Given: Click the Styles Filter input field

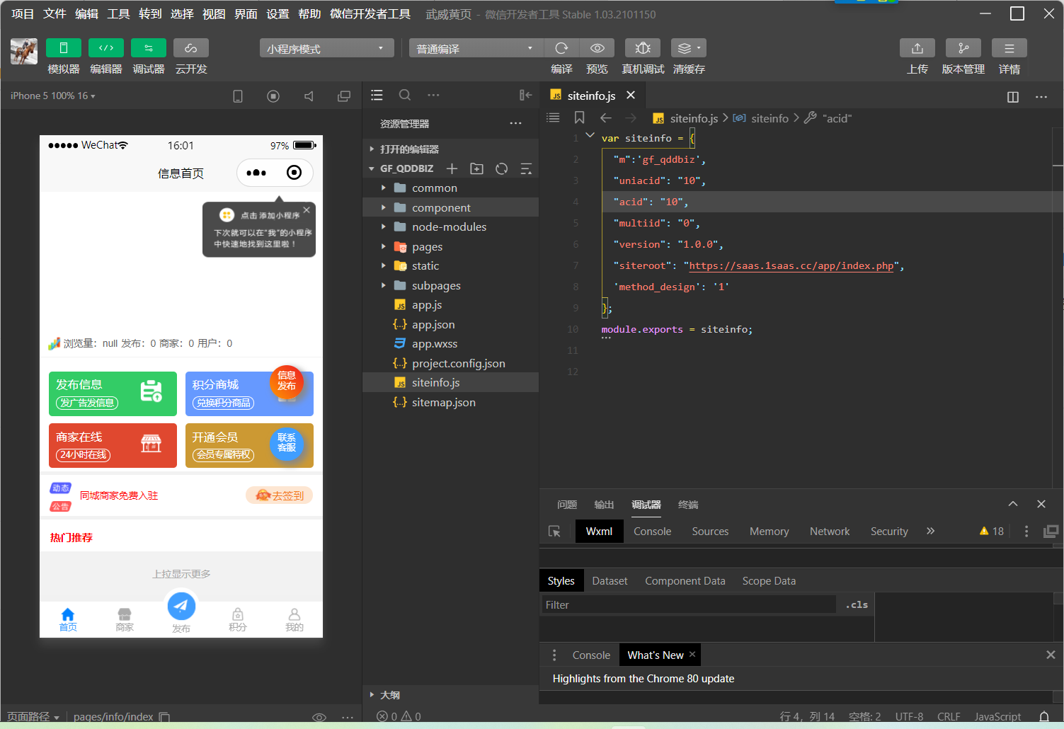Looking at the screenshot, I should [689, 605].
